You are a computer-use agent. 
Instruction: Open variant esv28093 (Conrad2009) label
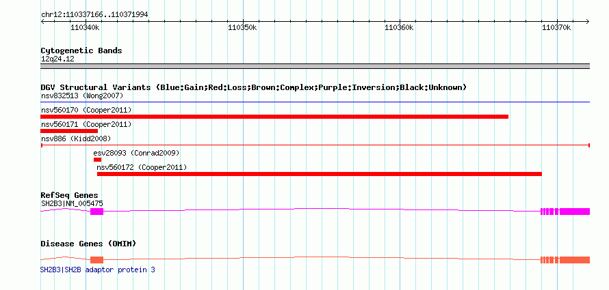pyautogui.click(x=136, y=153)
